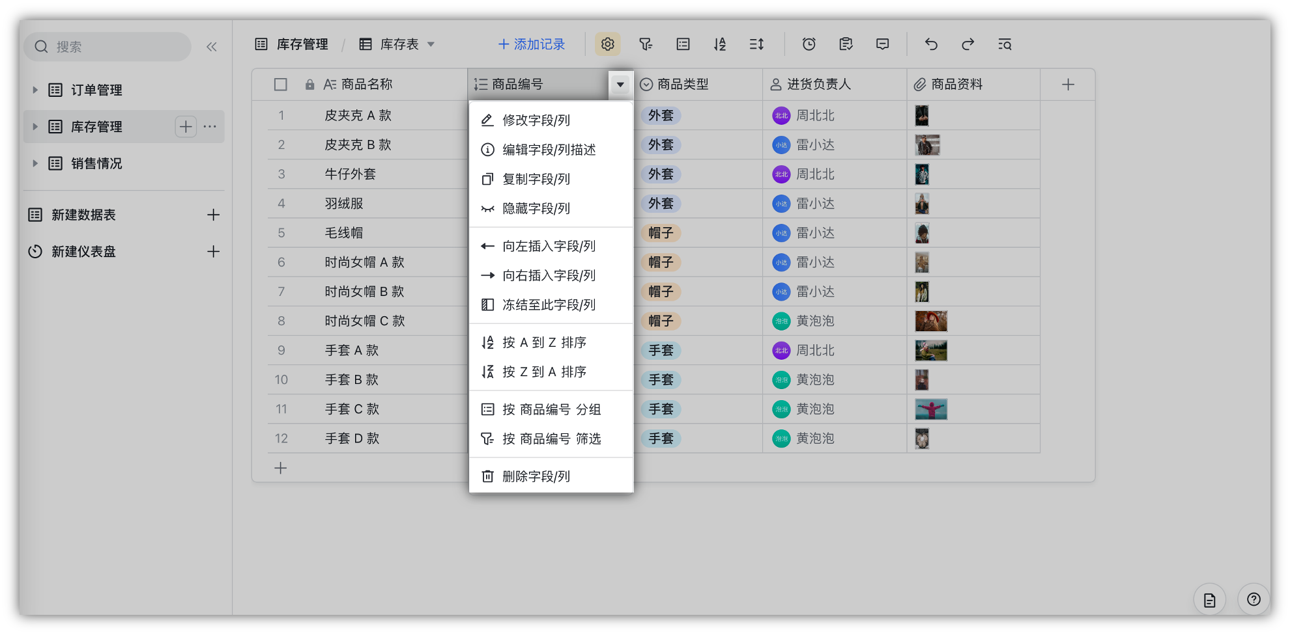This screenshot has height=635, width=1290.
Task: Expand the 销售情况 tree item
Action: click(x=35, y=163)
